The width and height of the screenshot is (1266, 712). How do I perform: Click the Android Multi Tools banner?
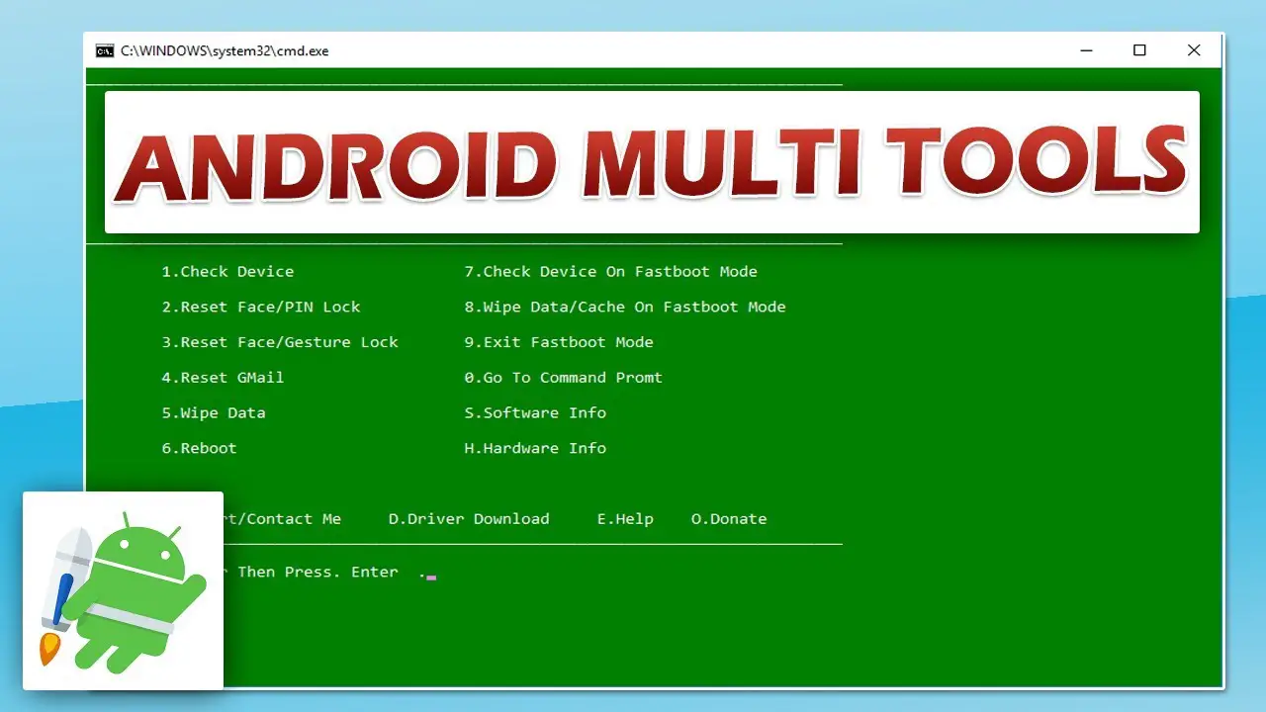tap(652, 162)
